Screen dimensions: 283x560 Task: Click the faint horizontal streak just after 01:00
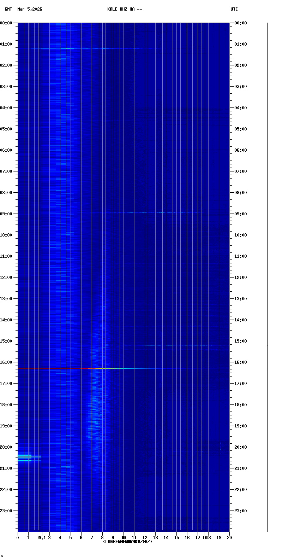coord(95,48)
